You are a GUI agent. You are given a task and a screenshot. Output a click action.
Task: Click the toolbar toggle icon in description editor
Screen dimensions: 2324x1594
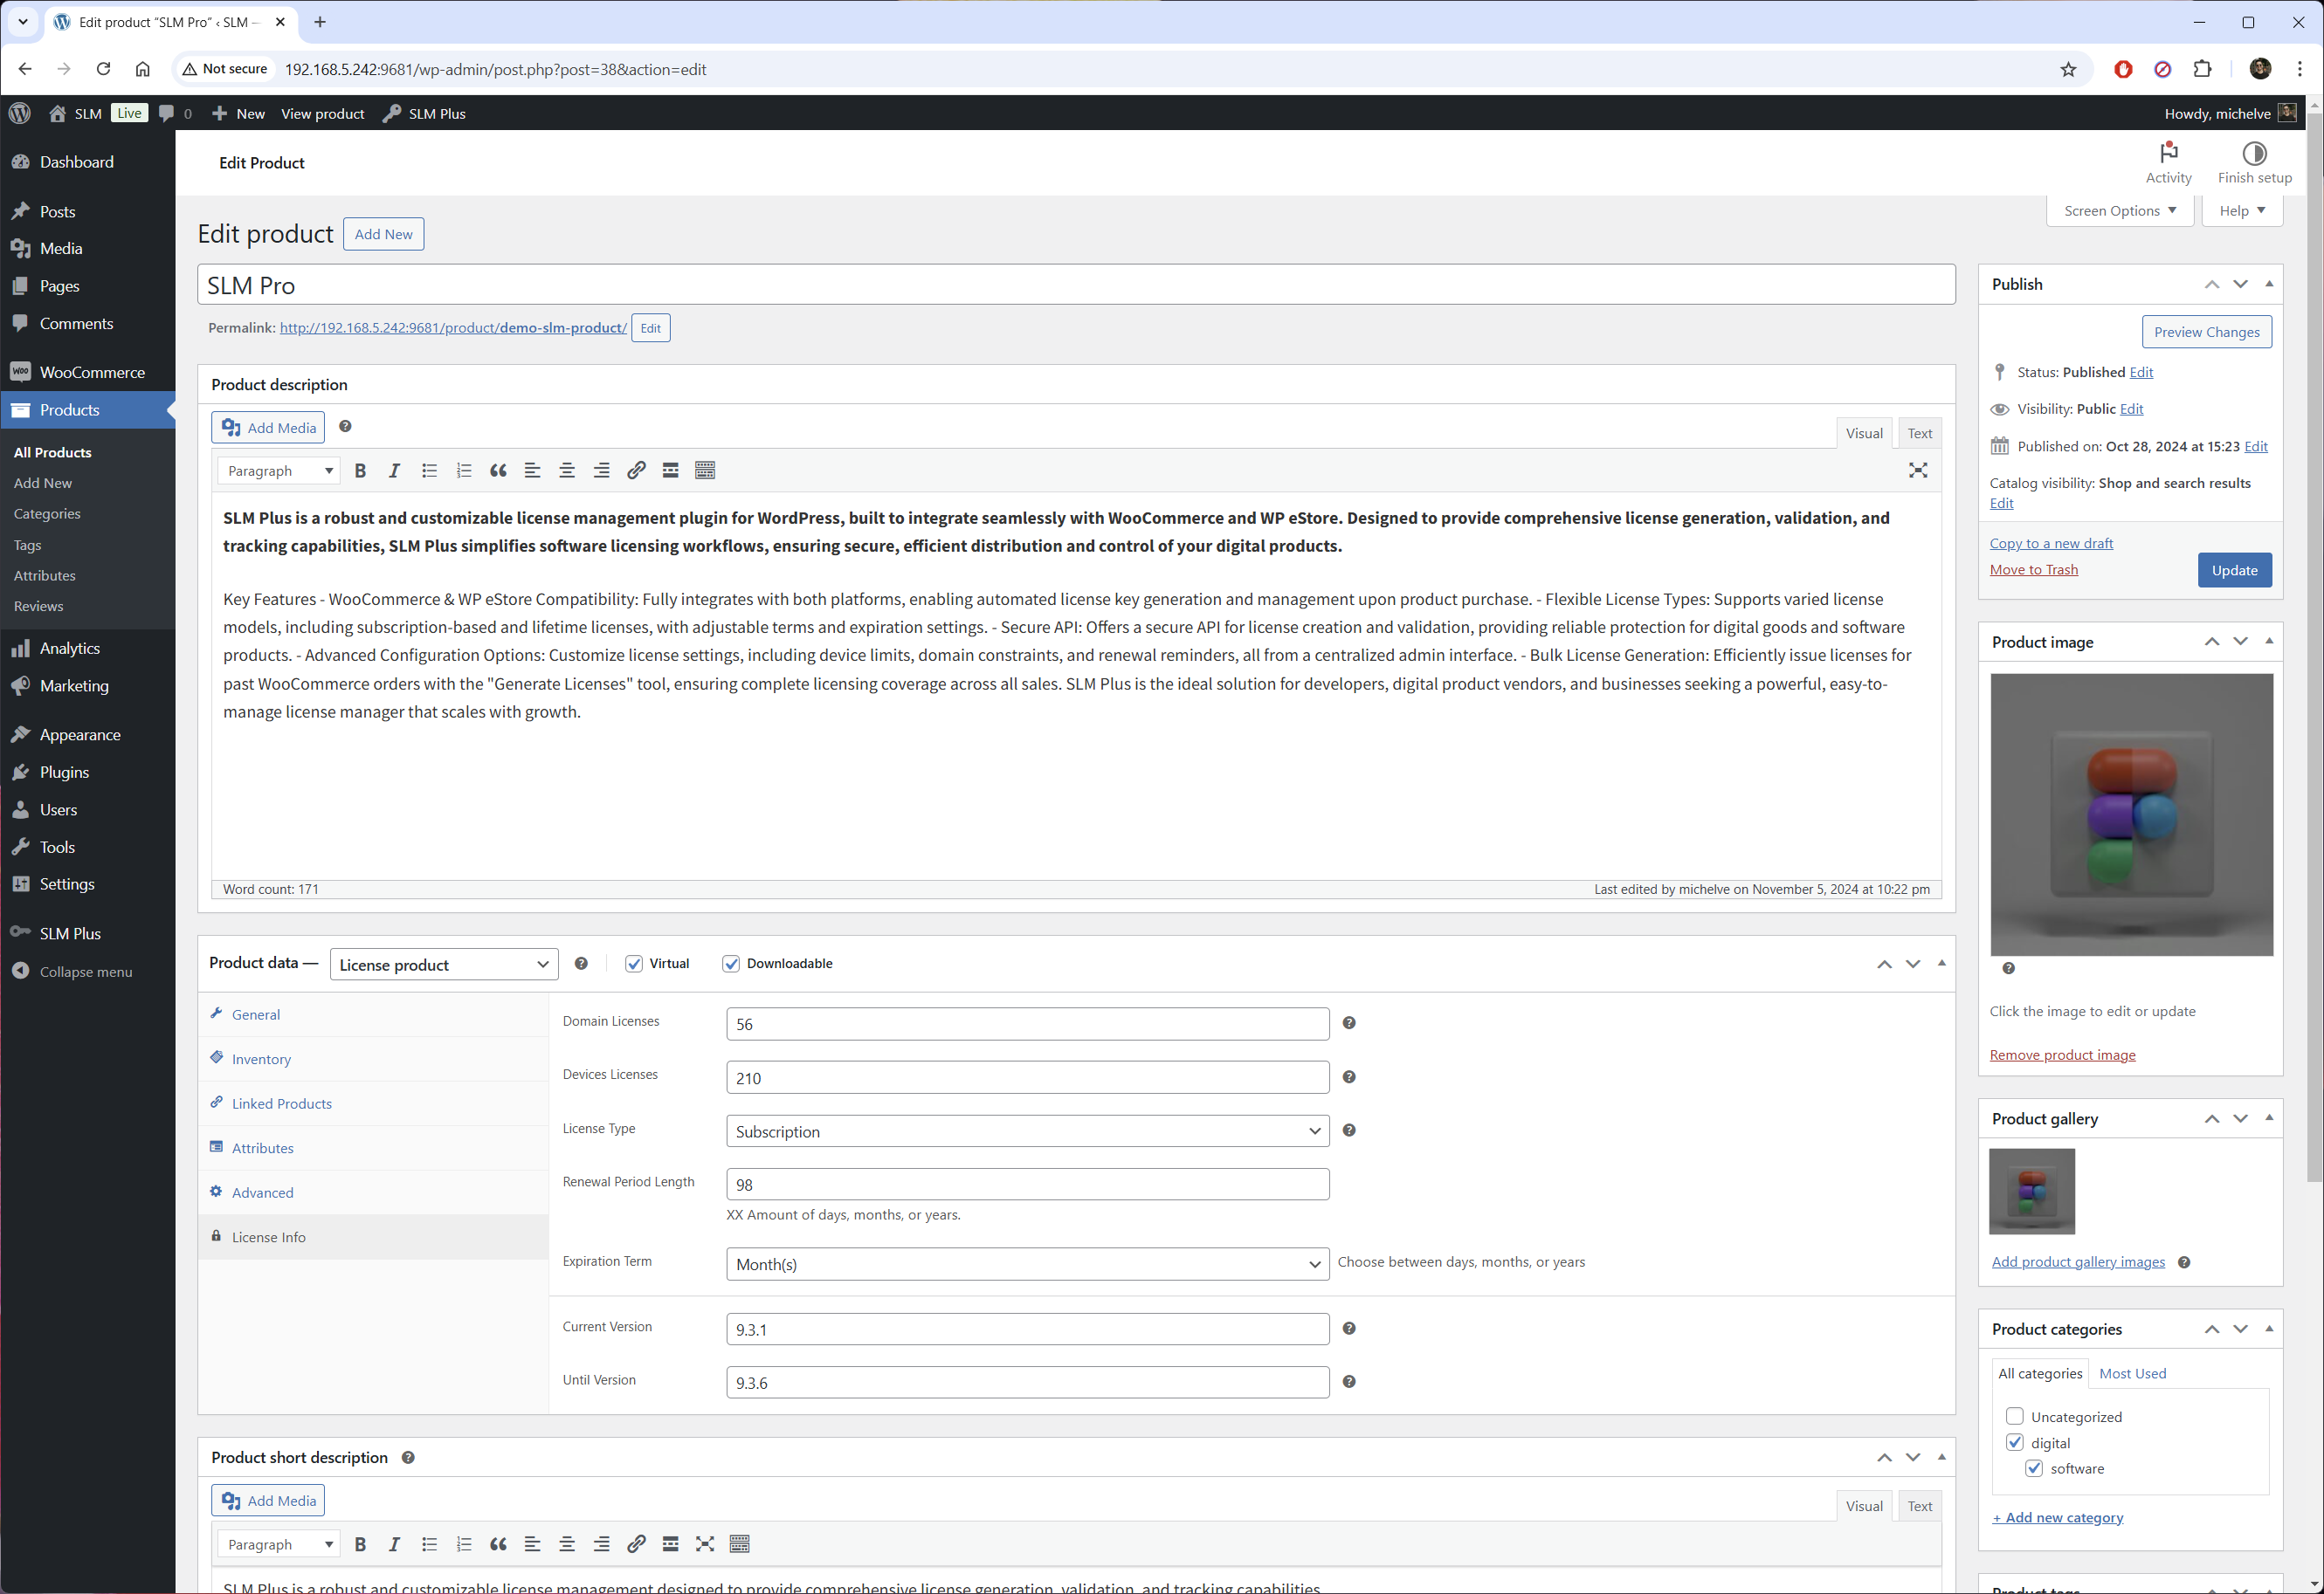tap(705, 471)
